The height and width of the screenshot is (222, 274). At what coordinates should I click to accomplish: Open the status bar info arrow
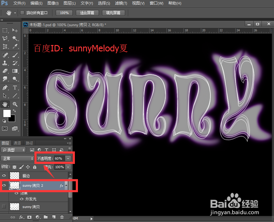[91, 219]
